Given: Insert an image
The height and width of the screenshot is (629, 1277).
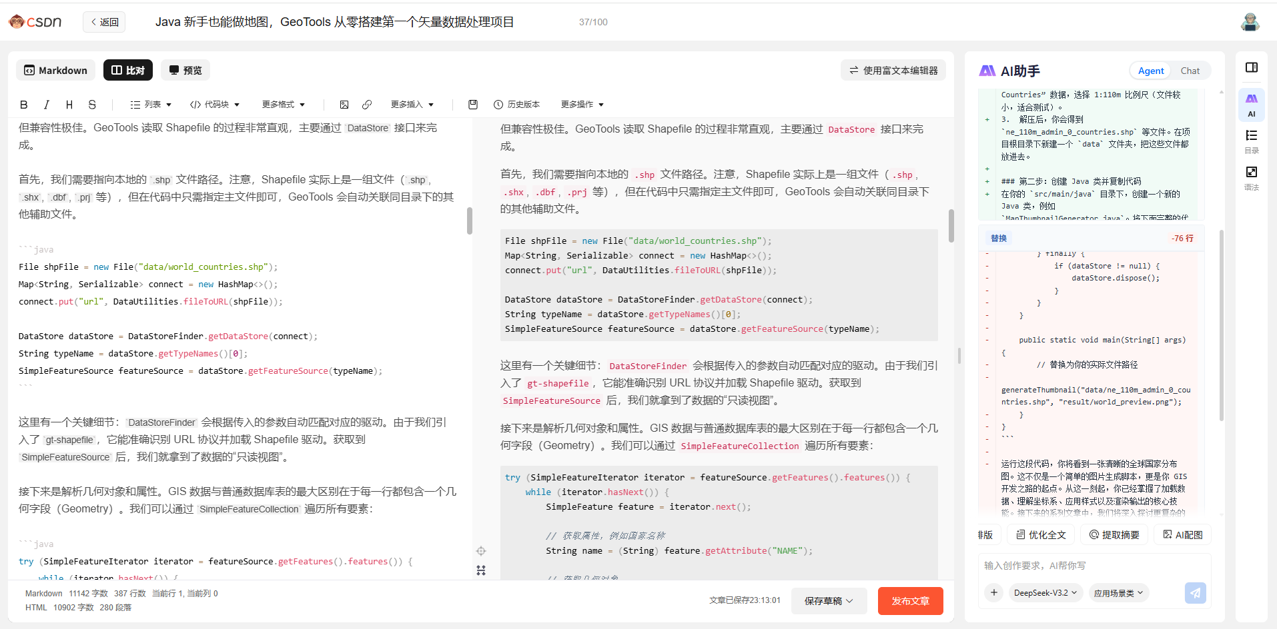Looking at the screenshot, I should point(344,105).
